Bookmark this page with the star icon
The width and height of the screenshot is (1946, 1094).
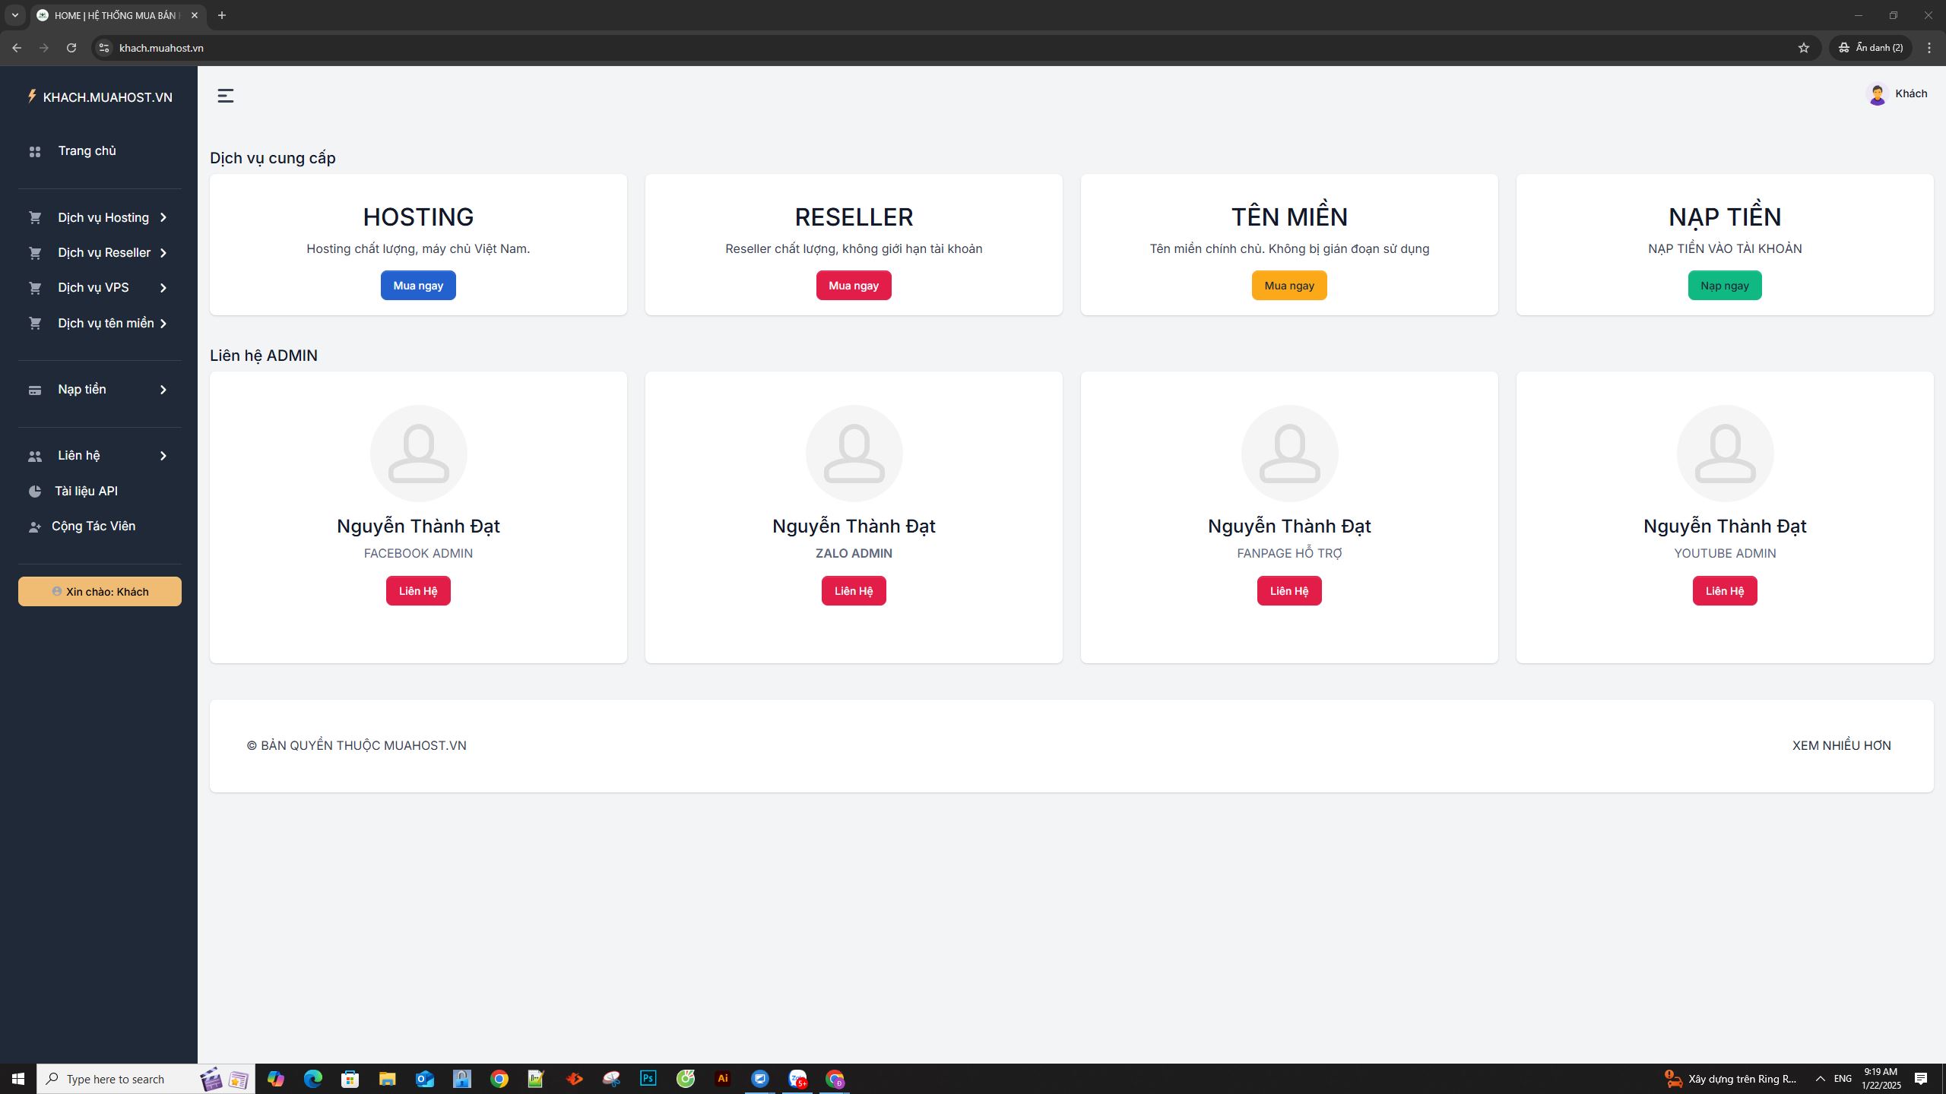pos(1804,48)
